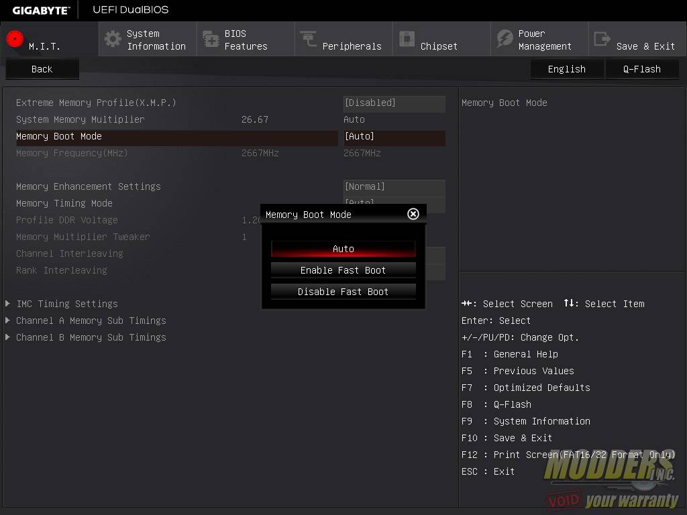
Task: Click the System Information gear icon
Action: 113,39
